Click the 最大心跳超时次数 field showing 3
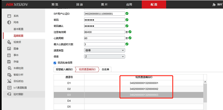Viewport: 223px width, 110px height. pyautogui.click(x=104, y=44)
